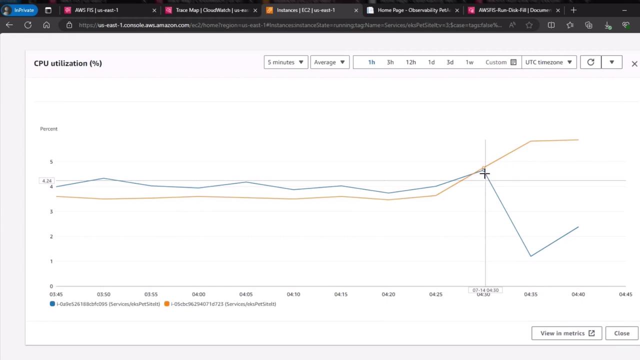Refresh the CPU utilization graph
This screenshot has height=360, width=640.
[590, 62]
